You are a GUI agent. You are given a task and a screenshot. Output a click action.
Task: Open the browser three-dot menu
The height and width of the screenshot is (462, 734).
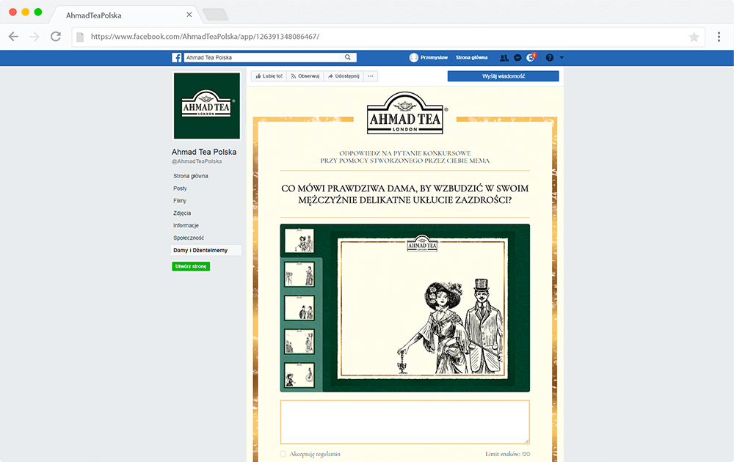[x=719, y=37]
